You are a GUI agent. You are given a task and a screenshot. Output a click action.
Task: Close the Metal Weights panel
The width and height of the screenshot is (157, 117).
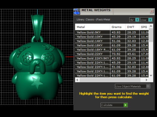click(x=152, y=11)
